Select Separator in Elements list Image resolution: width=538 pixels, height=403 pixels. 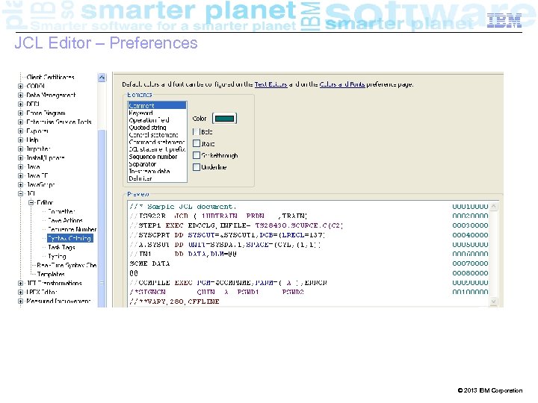(x=157, y=163)
